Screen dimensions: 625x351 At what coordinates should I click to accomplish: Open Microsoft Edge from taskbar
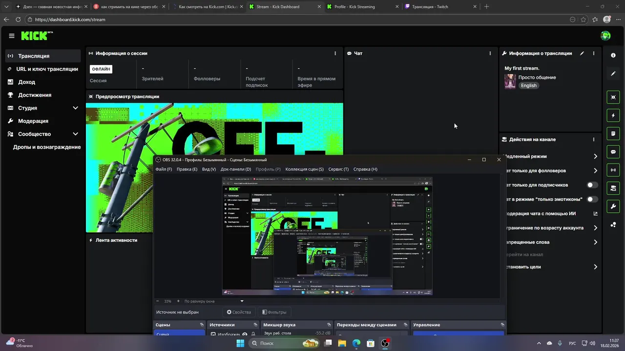pyautogui.click(x=356, y=343)
